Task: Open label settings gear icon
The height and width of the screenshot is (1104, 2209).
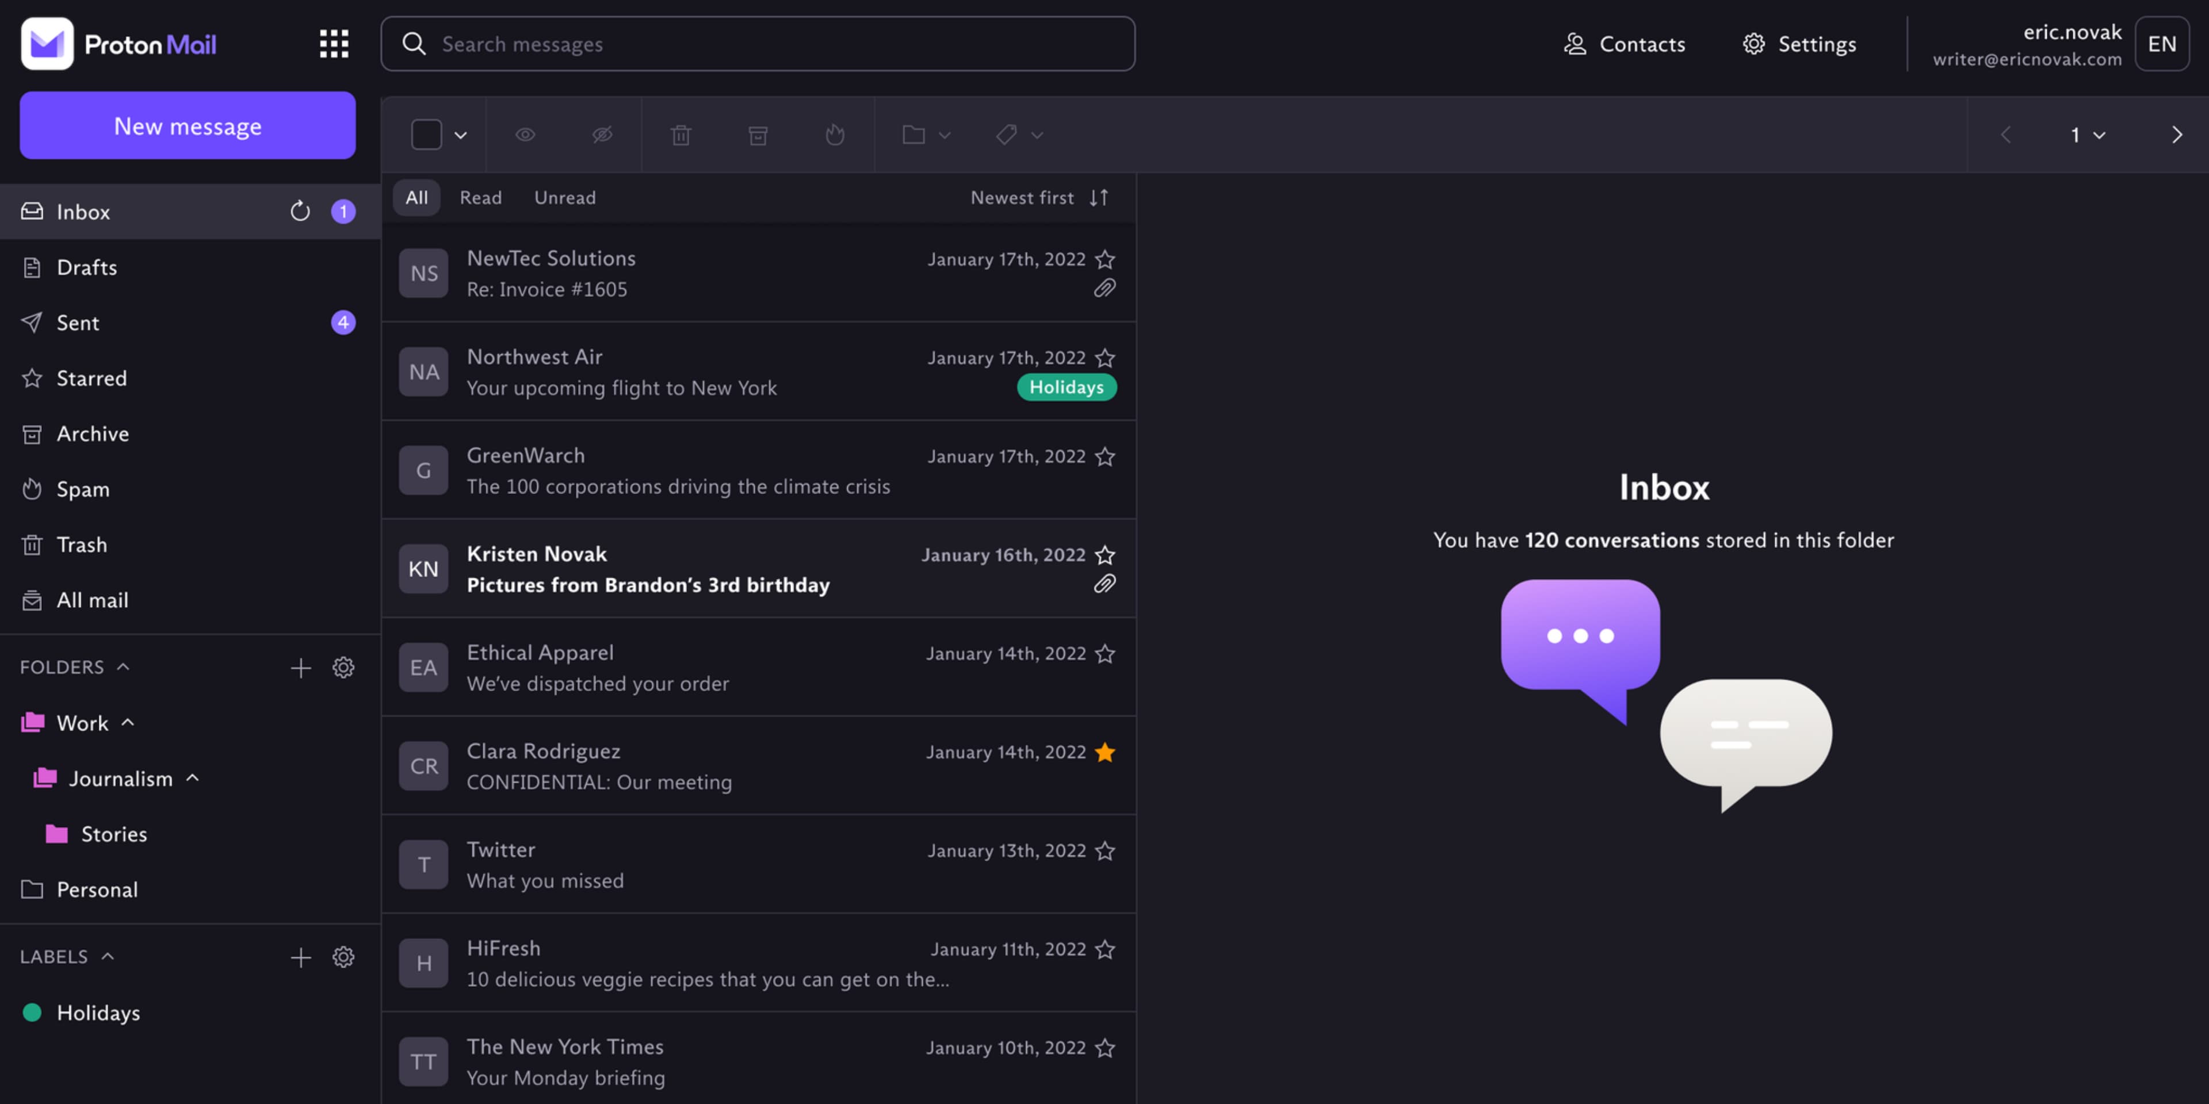Action: tap(343, 957)
